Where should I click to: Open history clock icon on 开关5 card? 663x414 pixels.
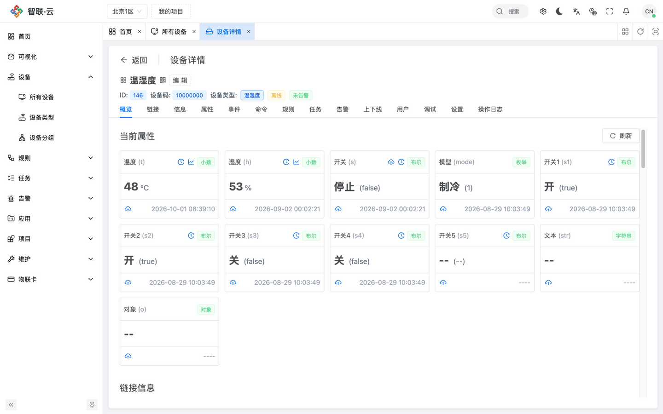pos(506,236)
